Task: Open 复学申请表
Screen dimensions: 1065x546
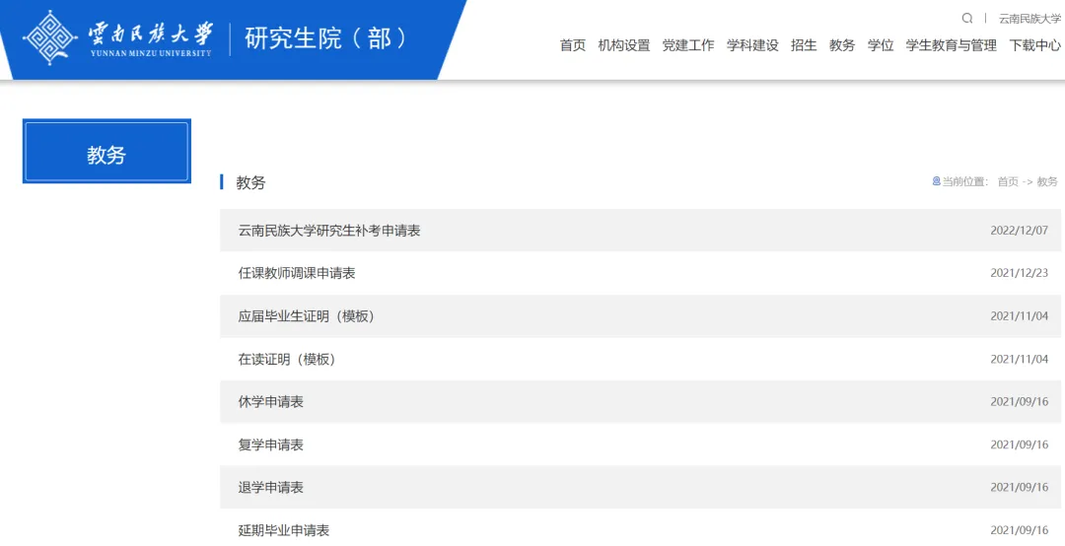Action: (x=271, y=444)
